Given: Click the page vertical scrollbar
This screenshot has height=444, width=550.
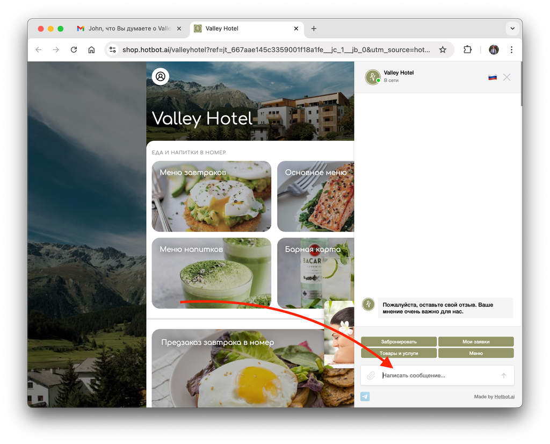Looking at the screenshot, I should point(521,84).
